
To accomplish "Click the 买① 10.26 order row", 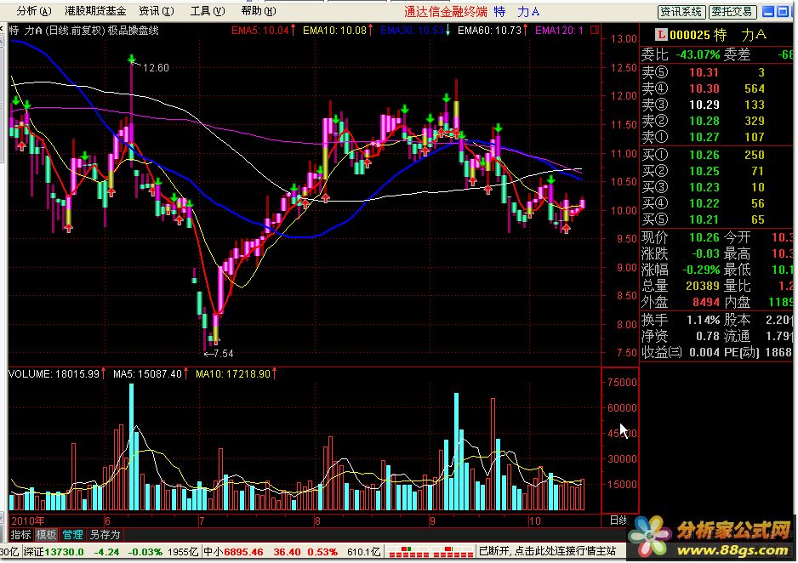I will (x=716, y=155).
